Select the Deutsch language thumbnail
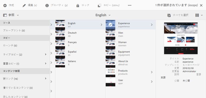Image resolution: width=206 pixels, height=98 pixels. tap(60, 34)
